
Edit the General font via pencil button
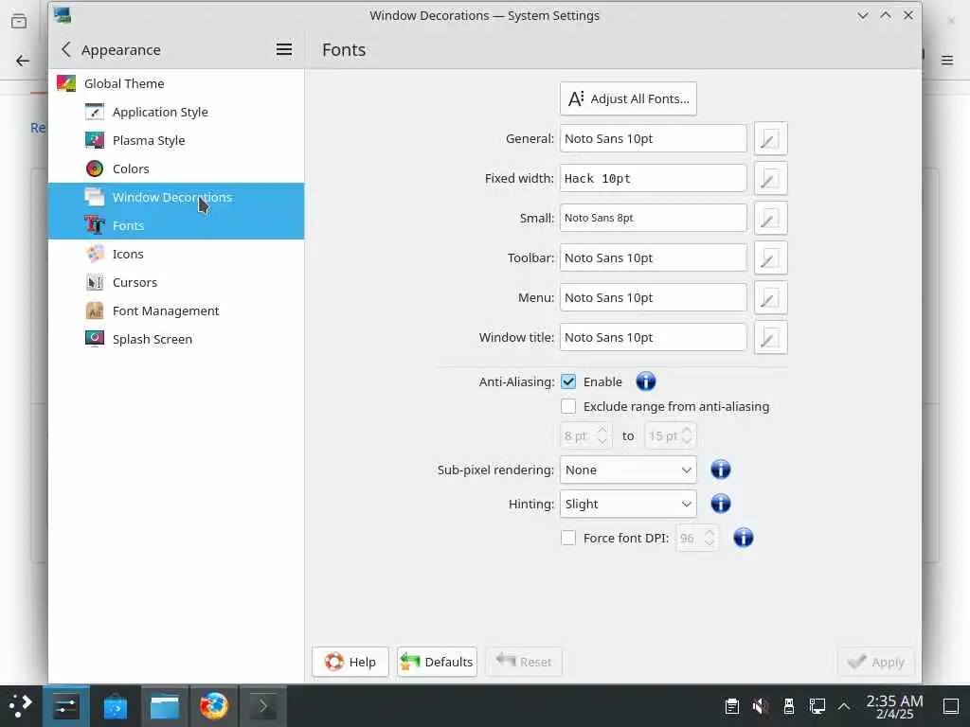click(x=770, y=138)
